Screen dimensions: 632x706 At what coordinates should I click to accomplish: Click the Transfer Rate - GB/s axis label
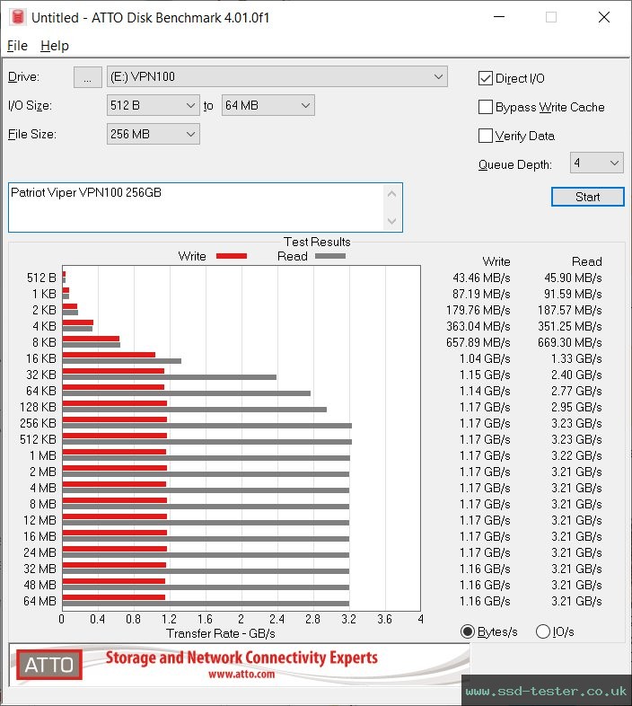coord(221,633)
